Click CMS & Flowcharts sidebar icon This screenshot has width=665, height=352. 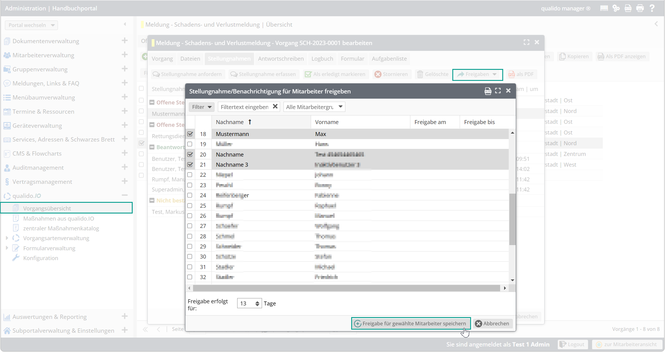pos(7,154)
